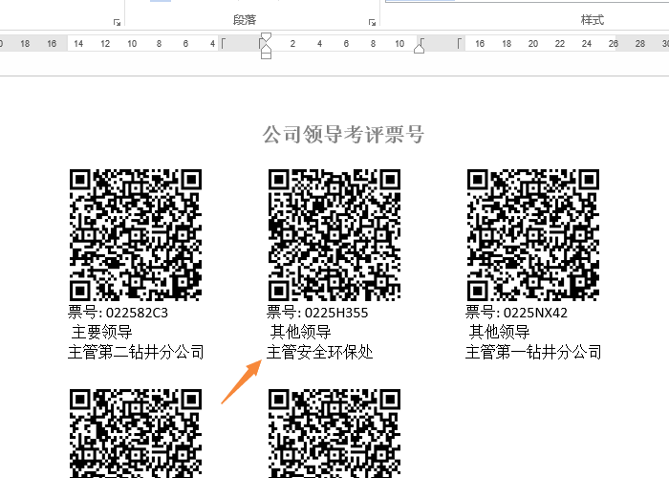Click the QR code above 票号: 0225NX42
669x478 pixels.
coord(533,235)
